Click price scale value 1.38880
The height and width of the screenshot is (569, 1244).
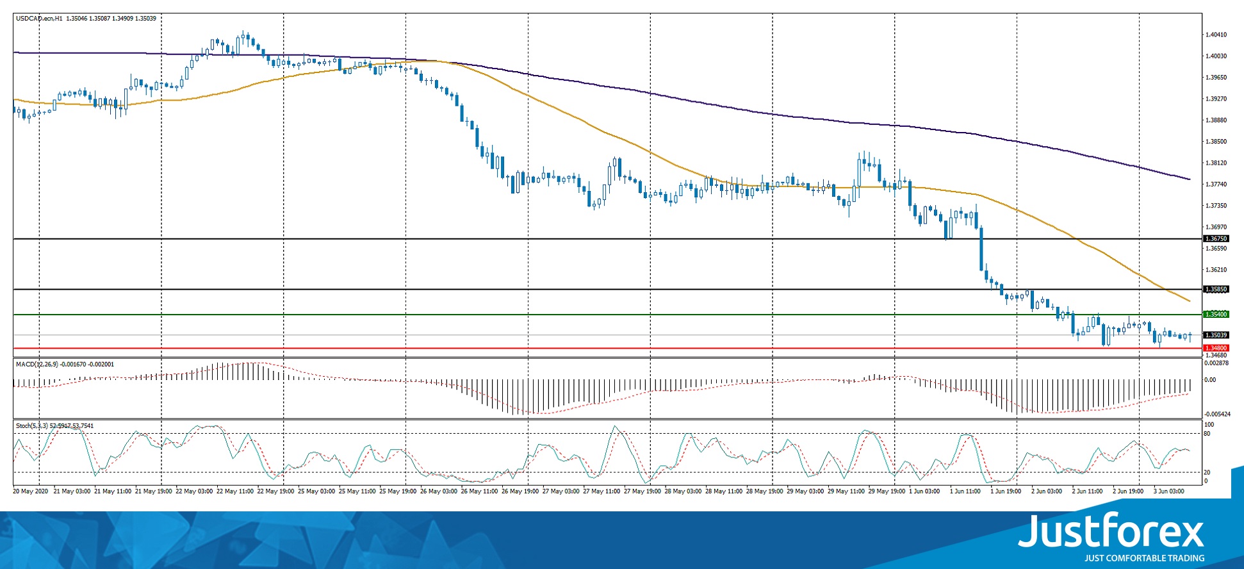(x=1216, y=120)
